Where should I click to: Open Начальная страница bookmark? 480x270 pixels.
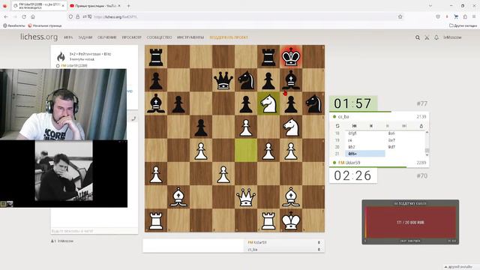(x=45, y=25)
